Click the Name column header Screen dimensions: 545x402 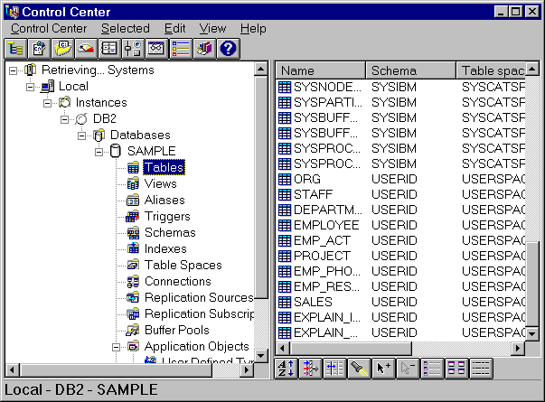[321, 70]
